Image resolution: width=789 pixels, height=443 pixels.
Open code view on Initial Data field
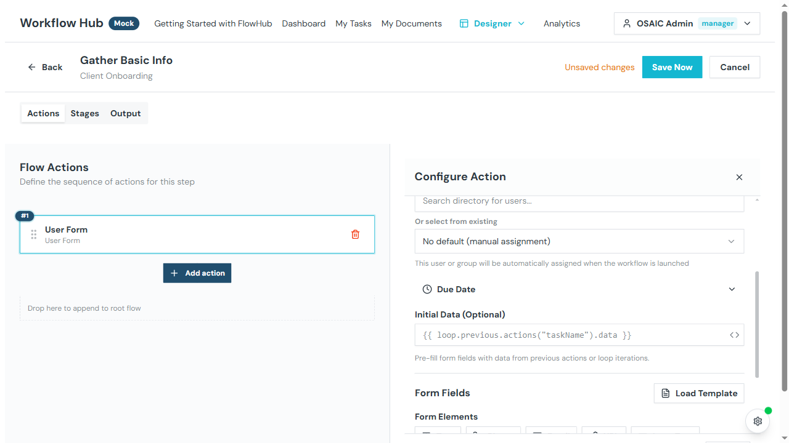coord(734,335)
